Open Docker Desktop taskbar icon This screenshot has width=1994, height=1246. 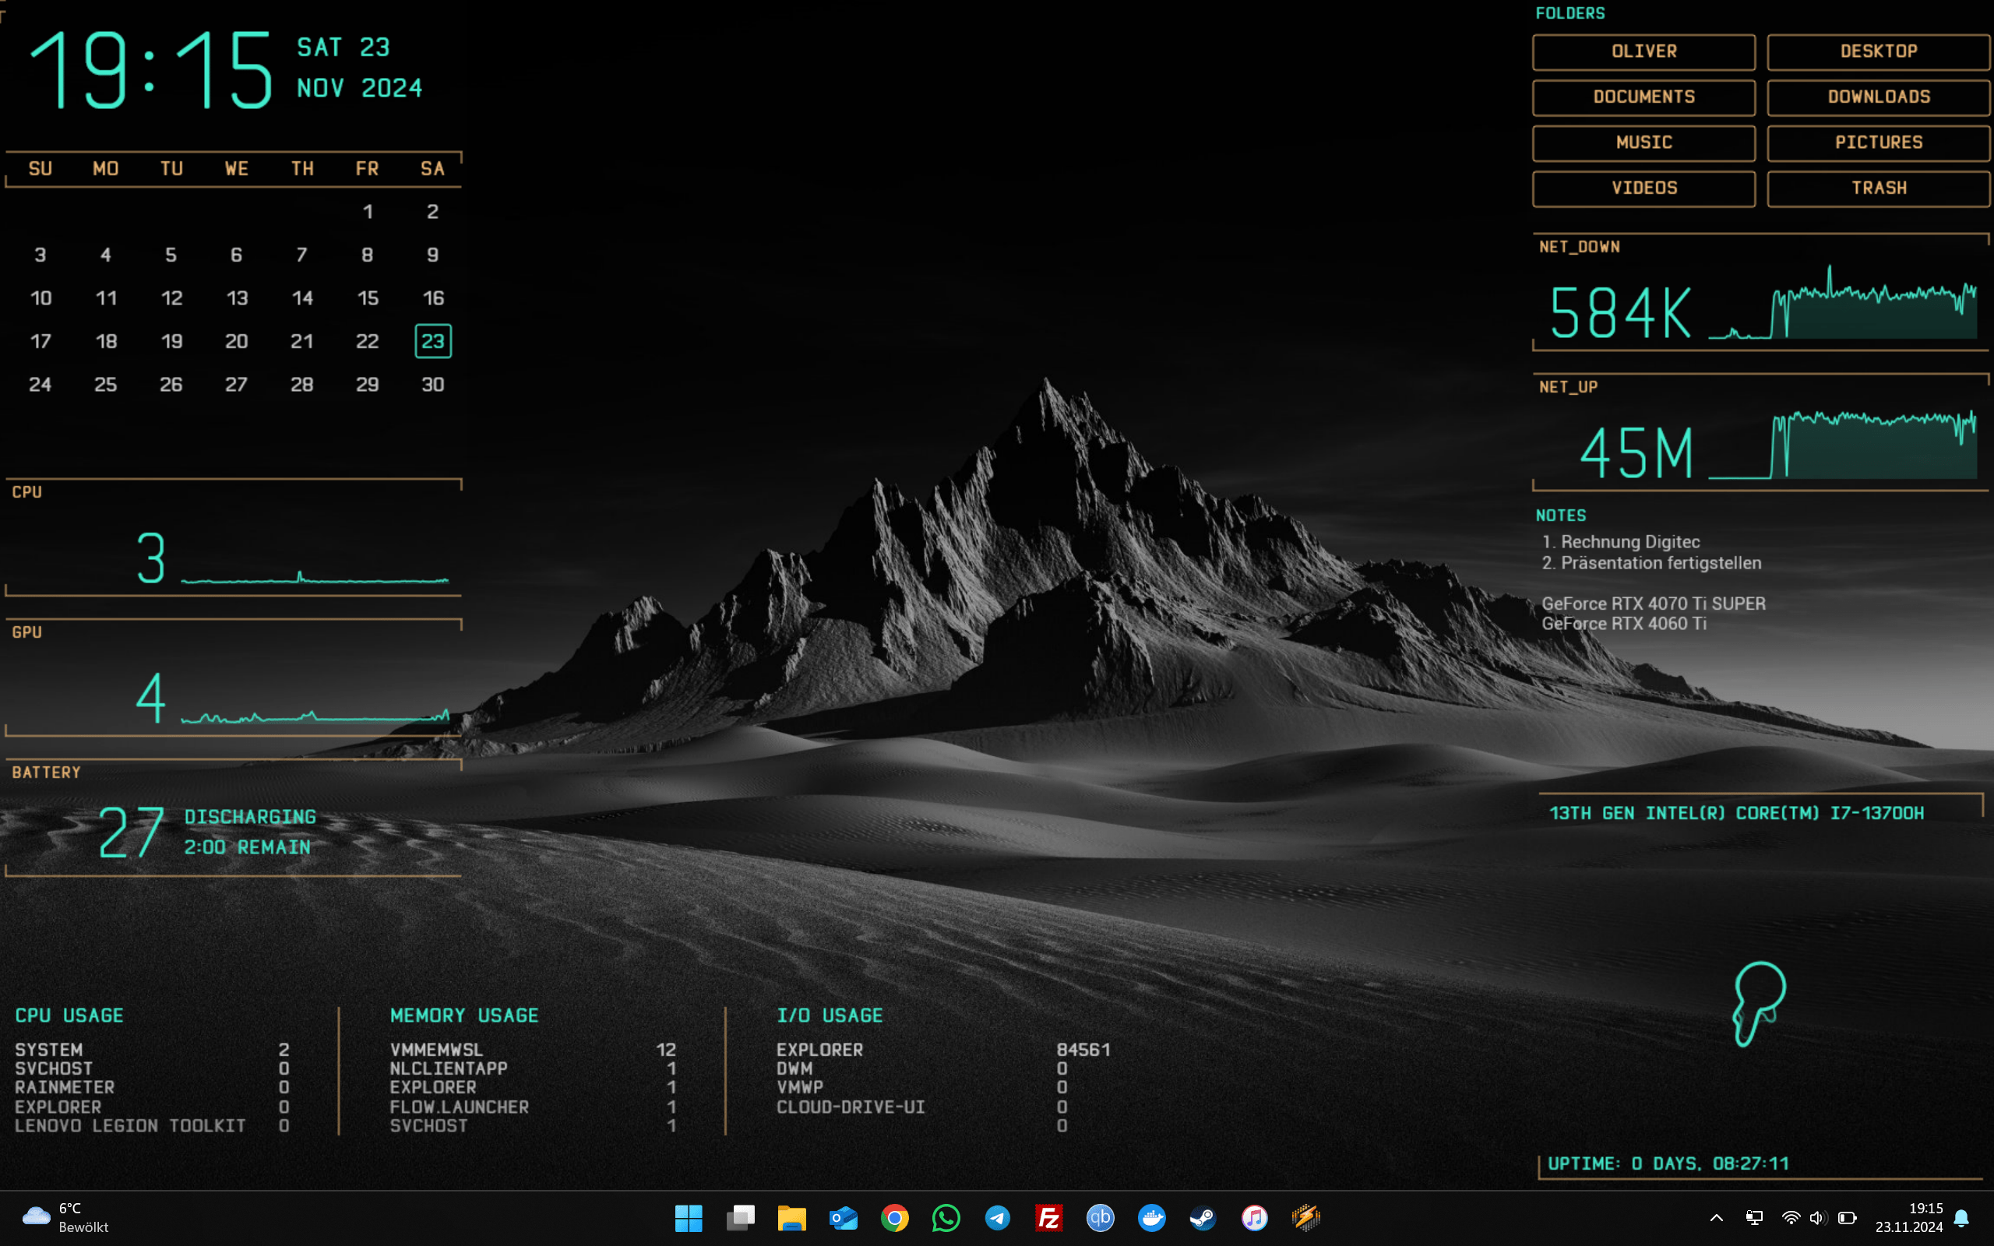pos(1151,1217)
